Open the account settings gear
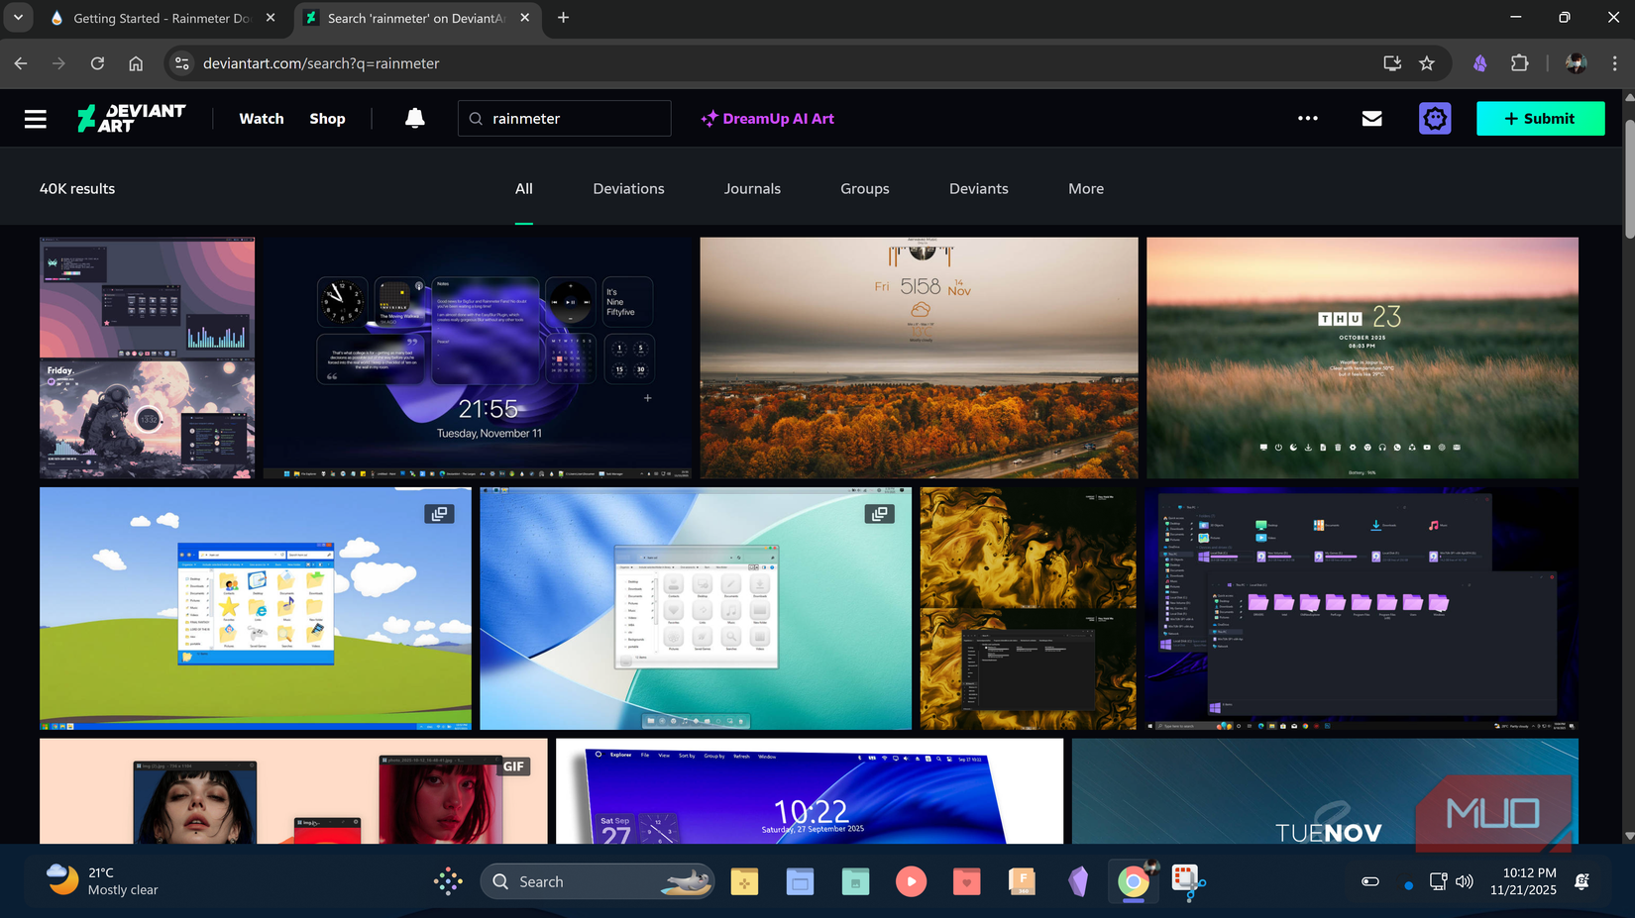 tap(1434, 118)
